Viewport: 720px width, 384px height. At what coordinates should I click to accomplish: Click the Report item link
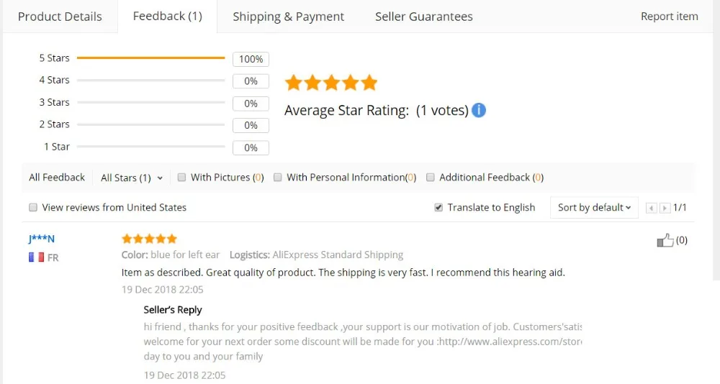coord(669,17)
